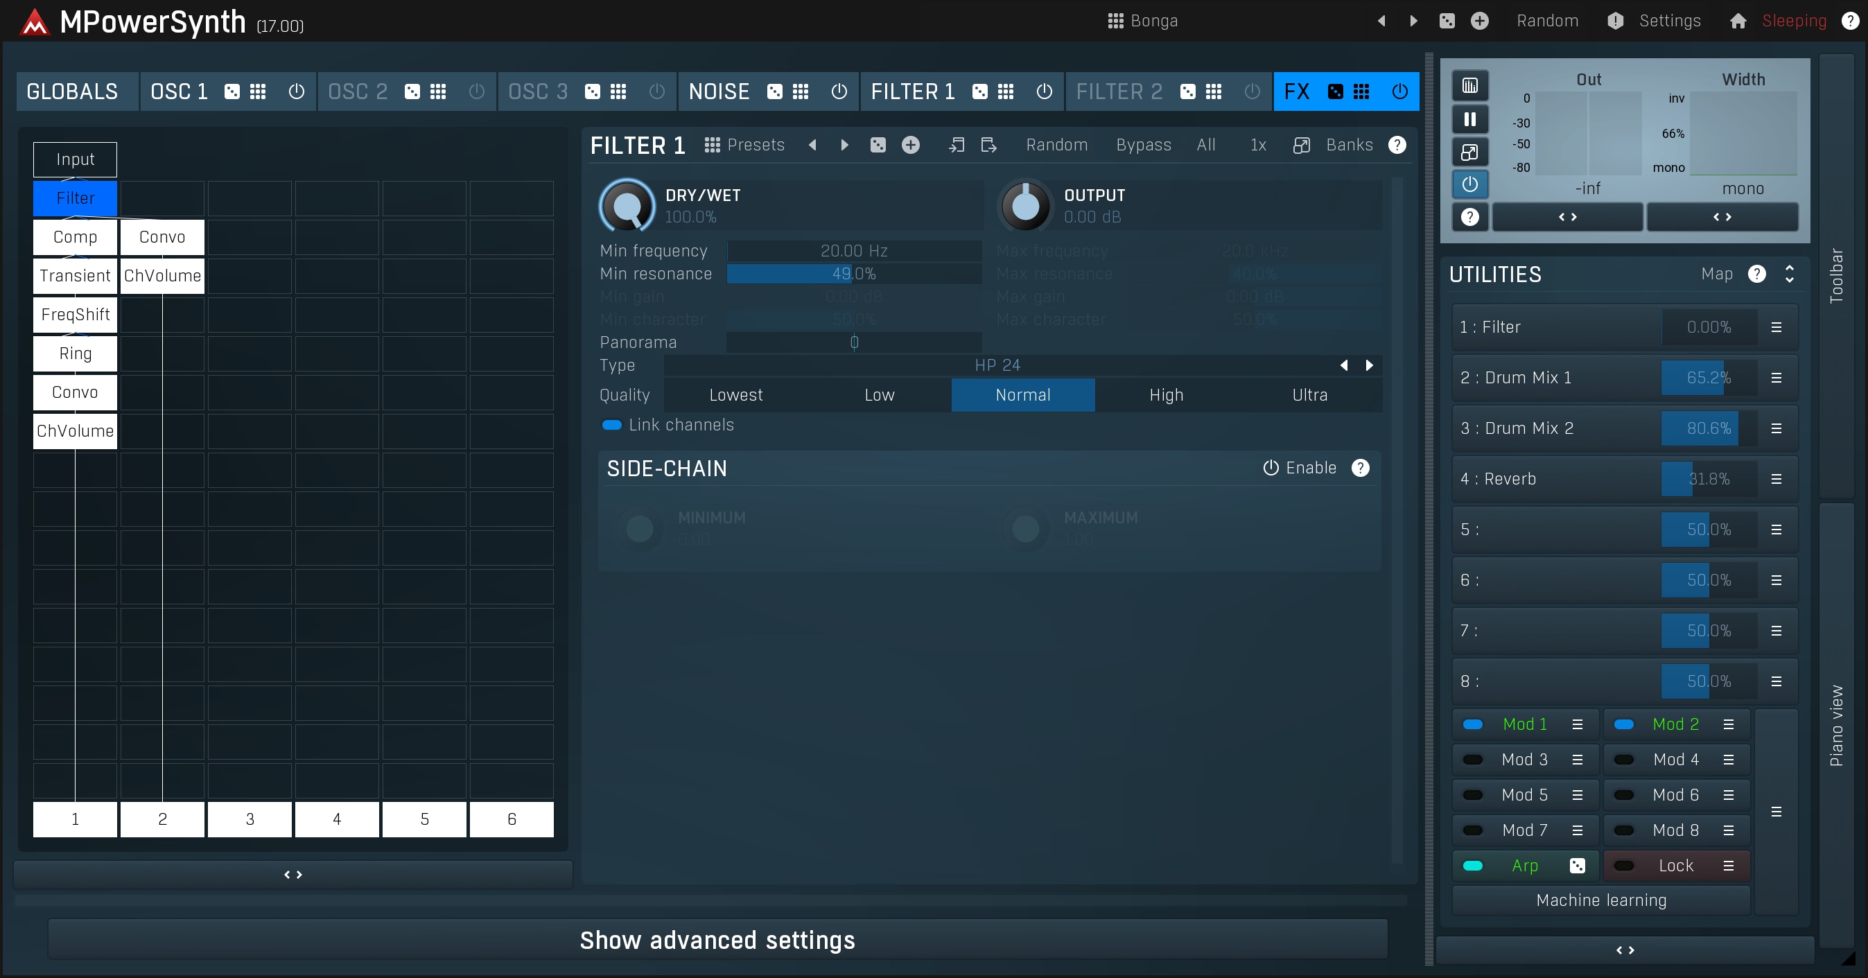Click the Arp randomize dice icon
1868x978 pixels.
(1577, 865)
